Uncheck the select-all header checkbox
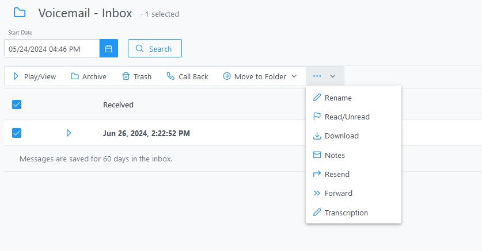482x251 pixels. [17, 105]
